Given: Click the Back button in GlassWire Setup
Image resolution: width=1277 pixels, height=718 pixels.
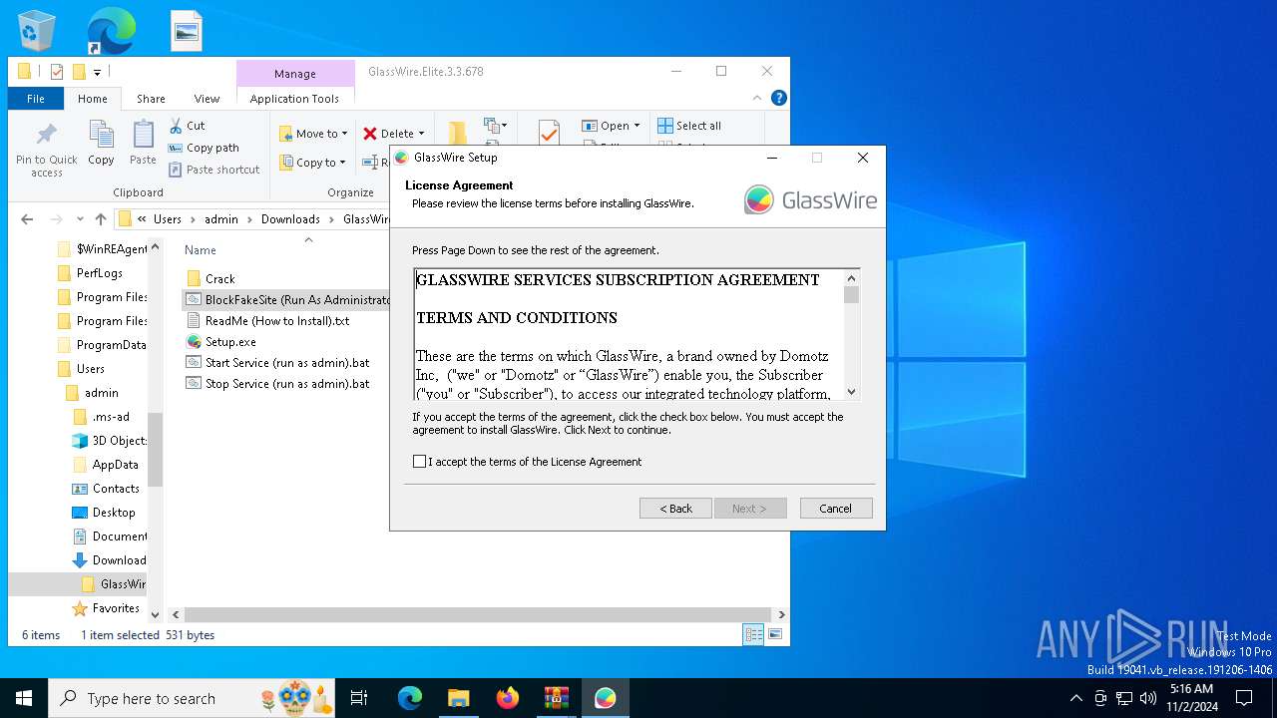Looking at the screenshot, I should click(x=675, y=509).
